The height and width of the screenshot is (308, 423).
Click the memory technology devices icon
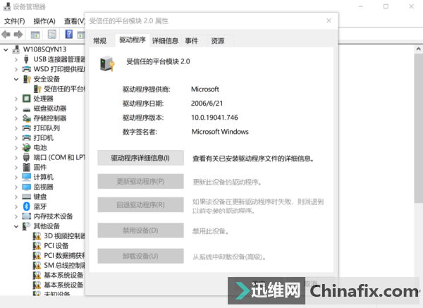click(x=27, y=216)
